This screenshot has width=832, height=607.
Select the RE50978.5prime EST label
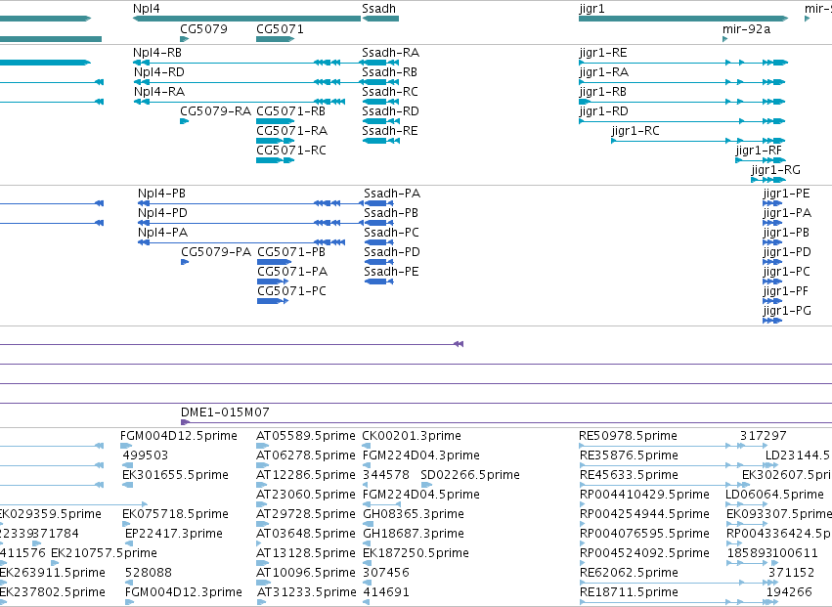click(629, 436)
